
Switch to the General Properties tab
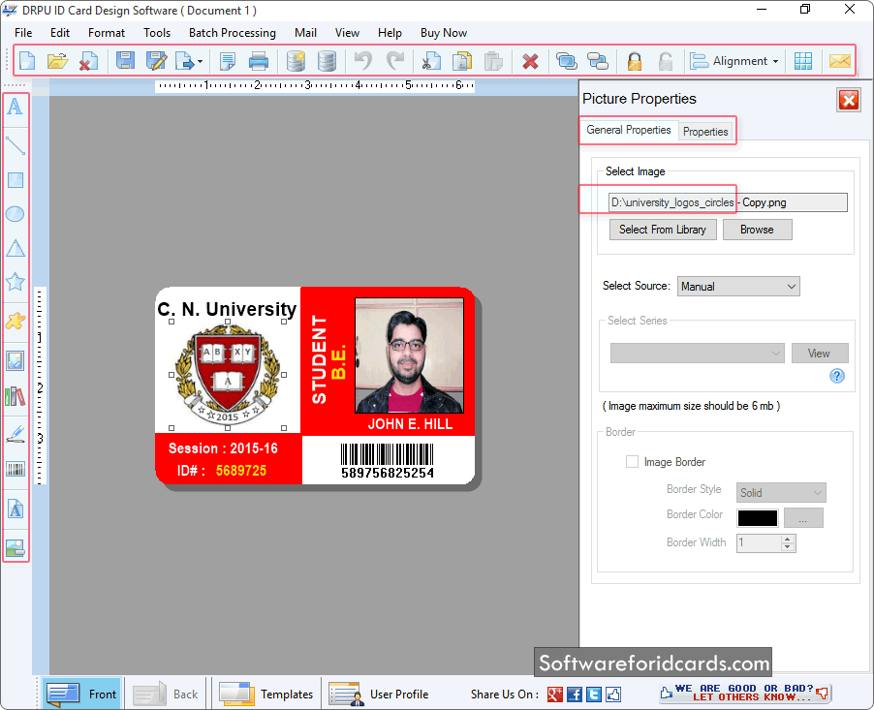coord(629,130)
